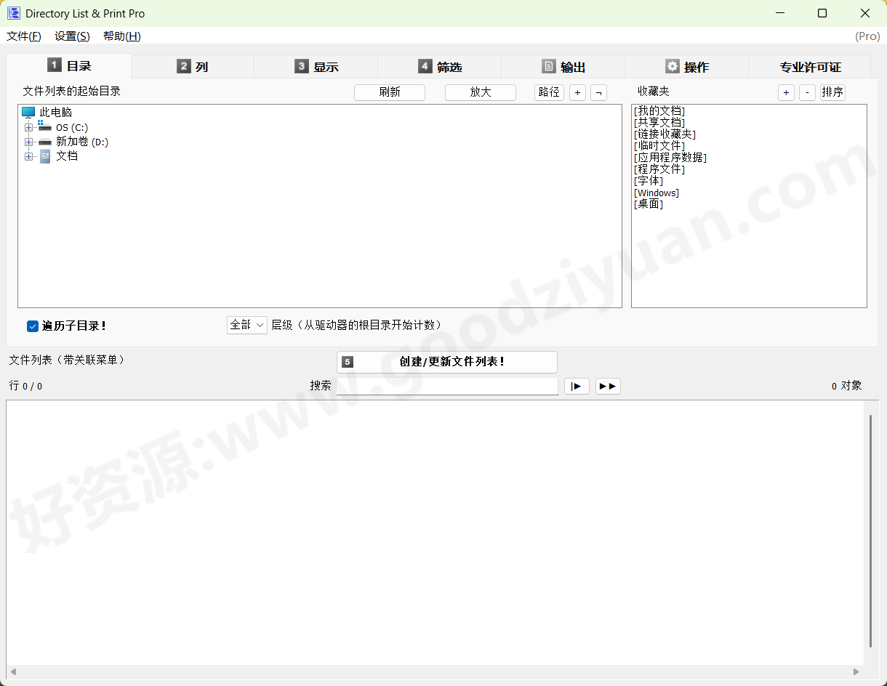Expand the 文档 tree node
887x686 pixels.
click(x=28, y=156)
